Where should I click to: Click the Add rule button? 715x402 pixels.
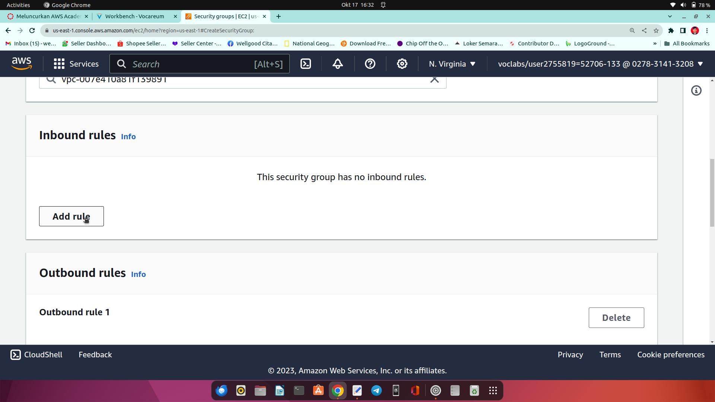pos(71,216)
